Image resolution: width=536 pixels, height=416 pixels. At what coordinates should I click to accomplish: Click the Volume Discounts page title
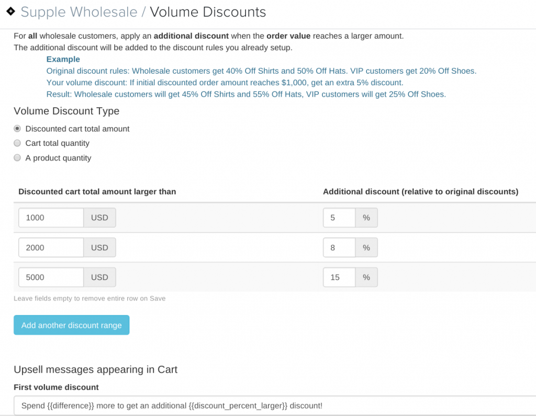(x=208, y=12)
